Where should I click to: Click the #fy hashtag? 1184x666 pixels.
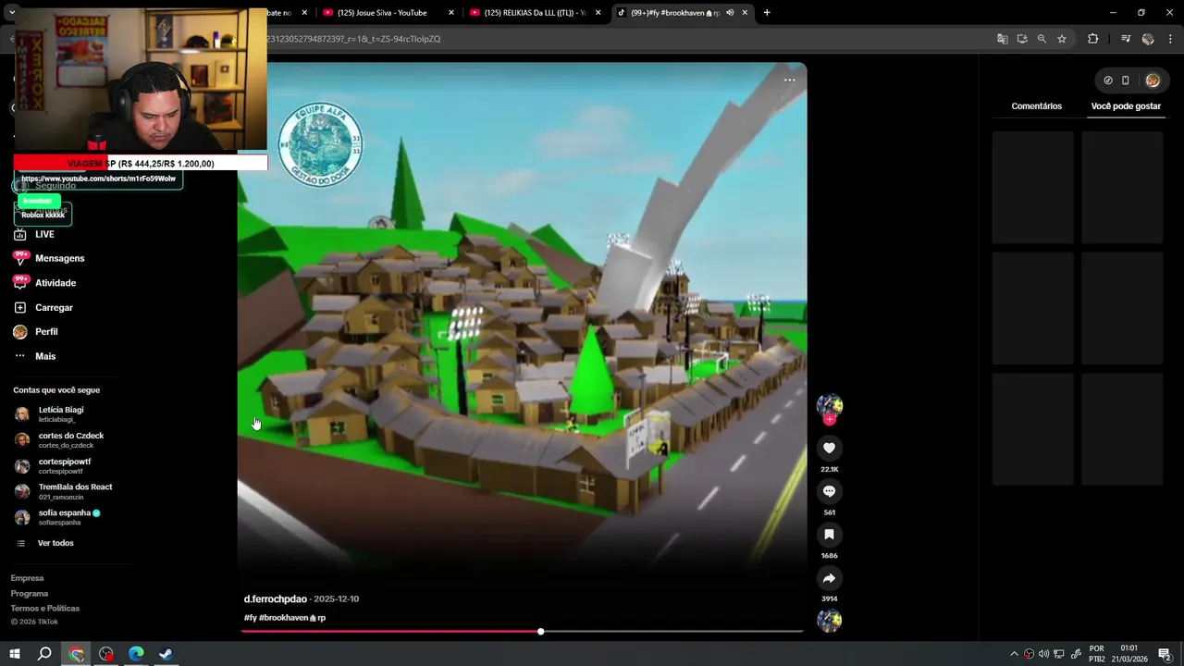pyautogui.click(x=250, y=617)
